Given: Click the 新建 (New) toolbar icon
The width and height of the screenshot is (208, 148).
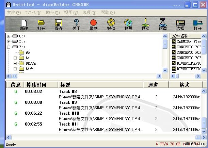Looking at the screenshot, I should 24,24.
